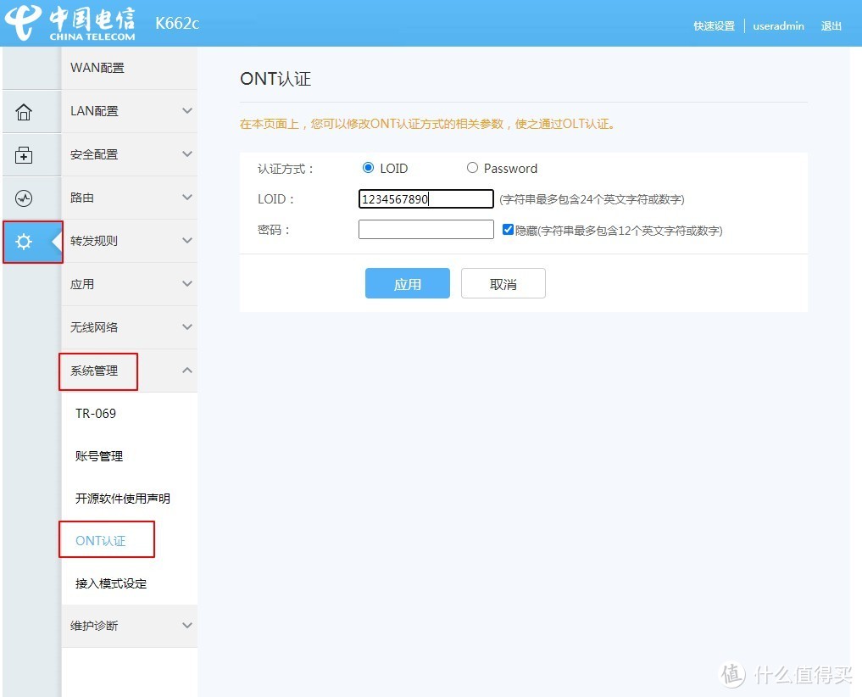The width and height of the screenshot is (862, 697).
Task: Collapse the 系统管理 section chevron
Action: point(187,371)
